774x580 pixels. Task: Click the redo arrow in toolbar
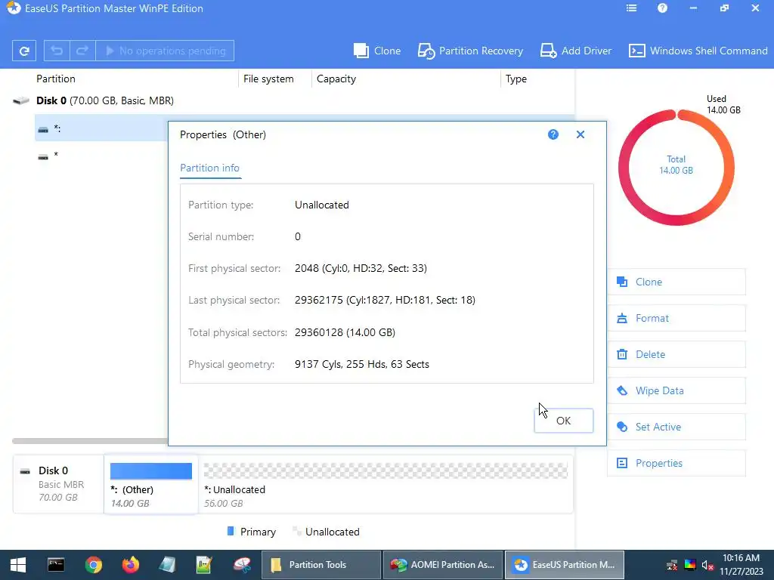click(82, 51)
